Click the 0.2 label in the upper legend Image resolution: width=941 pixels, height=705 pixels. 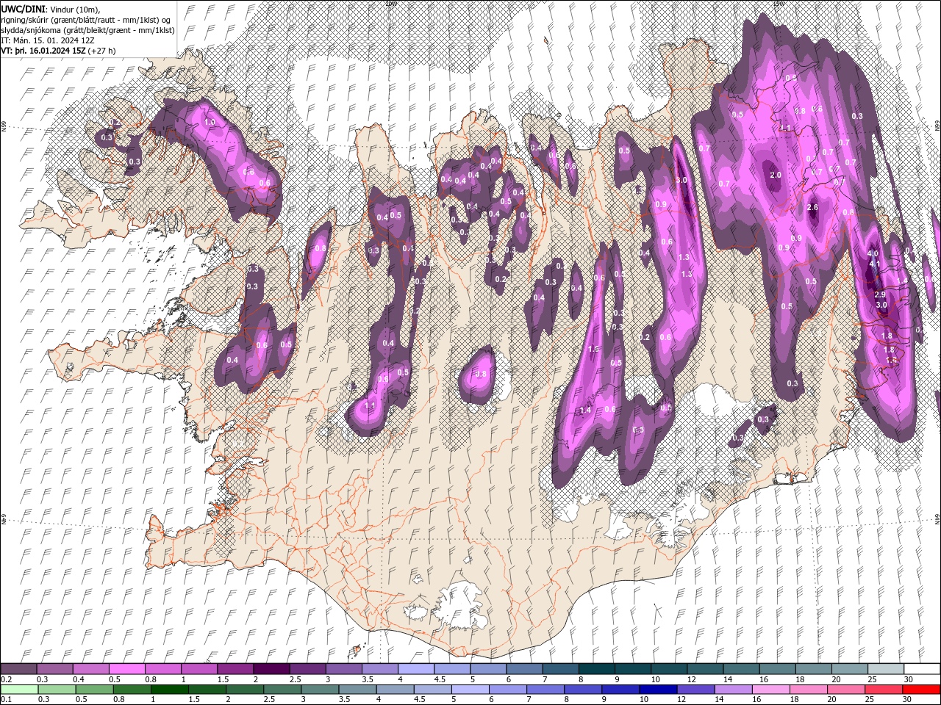click(x=6, y=680)
